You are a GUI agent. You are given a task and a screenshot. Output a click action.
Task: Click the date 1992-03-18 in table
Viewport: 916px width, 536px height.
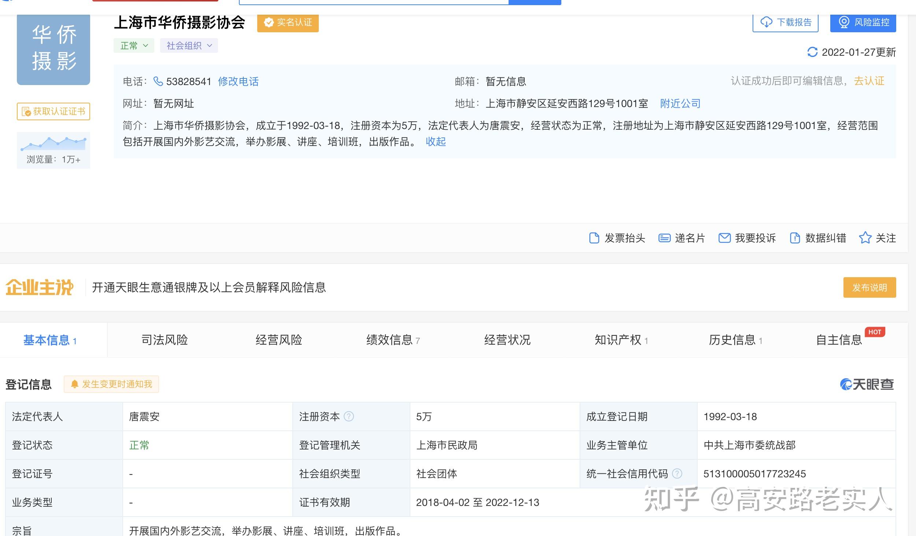tap(730, 416)
